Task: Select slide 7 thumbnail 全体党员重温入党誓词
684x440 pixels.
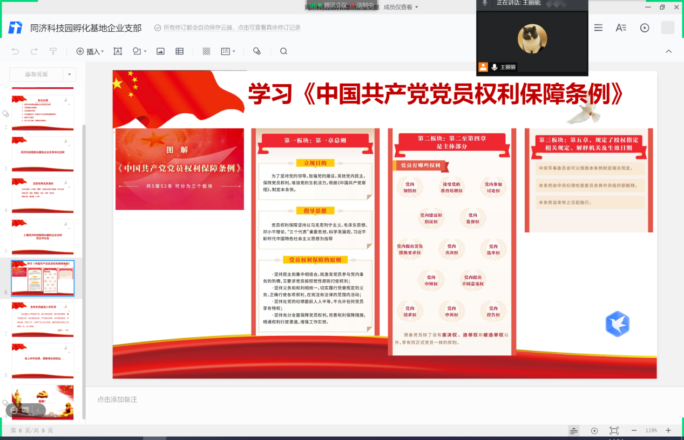Action: (43, 320)
